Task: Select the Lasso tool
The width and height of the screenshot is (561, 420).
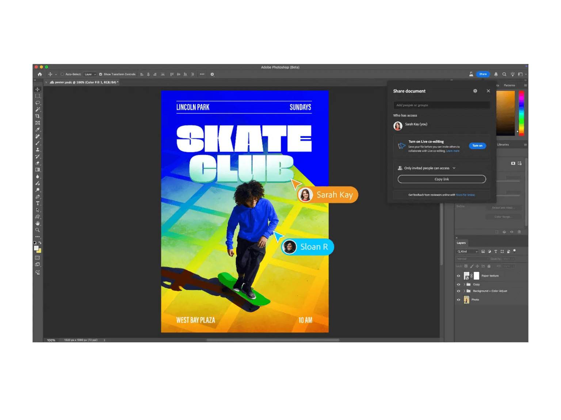Action: [x=38, y=103]
